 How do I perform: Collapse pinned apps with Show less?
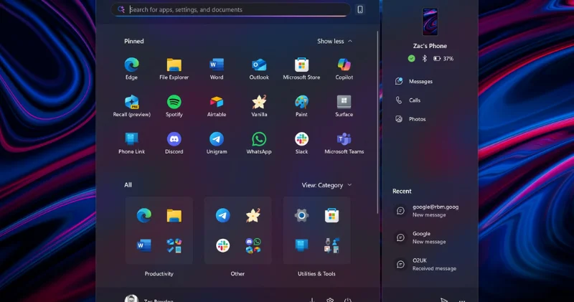click(334, 42)
